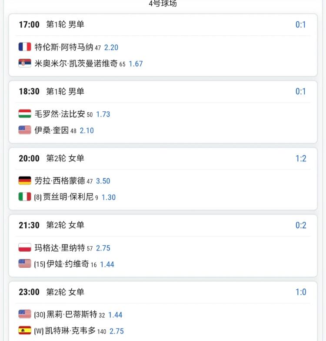Click the Polish flag beside 玛格达·里纳特
The width and height of the screenshot is (326, 341).
25,247
